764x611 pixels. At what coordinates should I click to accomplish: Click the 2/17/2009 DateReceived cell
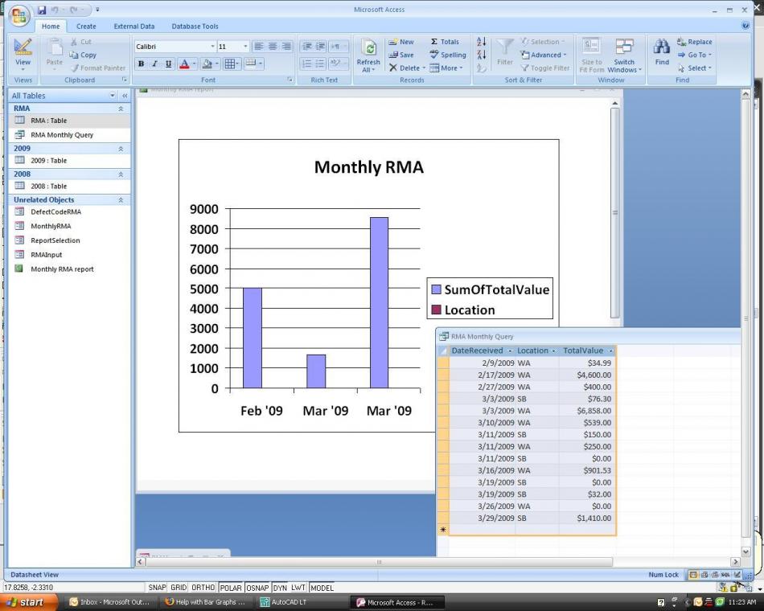coord(483,375)
